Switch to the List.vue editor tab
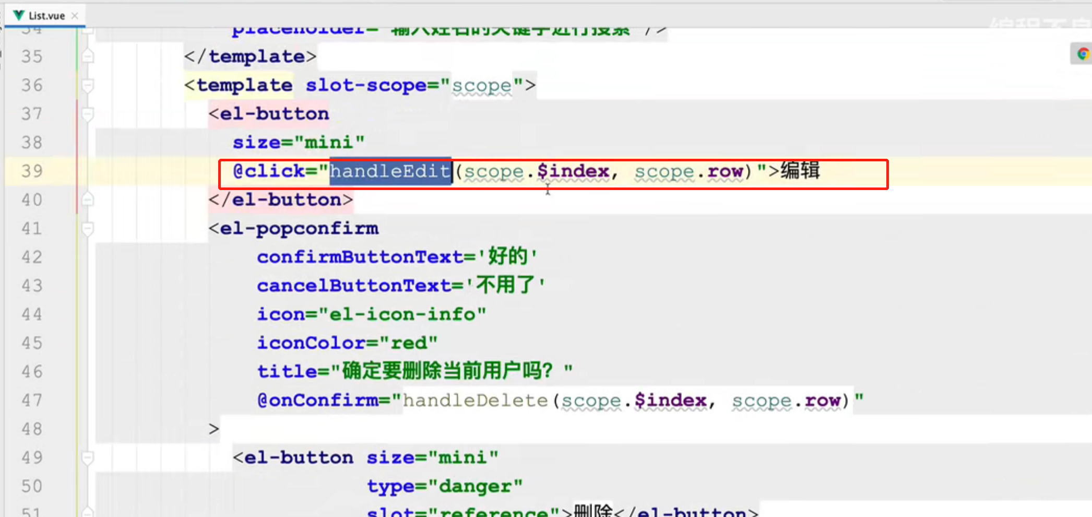The width and height of the screenshot is (1092, 517). pyautogui.click(x=46, y=15)
